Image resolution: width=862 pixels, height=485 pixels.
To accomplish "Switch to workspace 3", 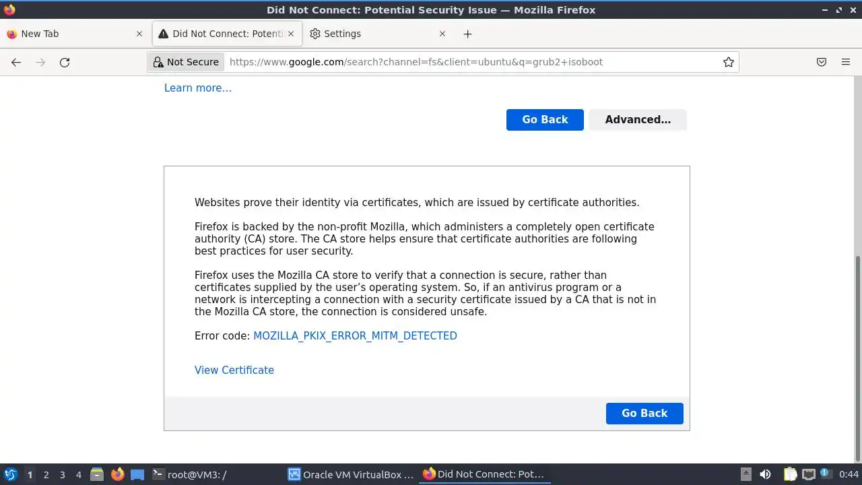I will coord(62,474).
